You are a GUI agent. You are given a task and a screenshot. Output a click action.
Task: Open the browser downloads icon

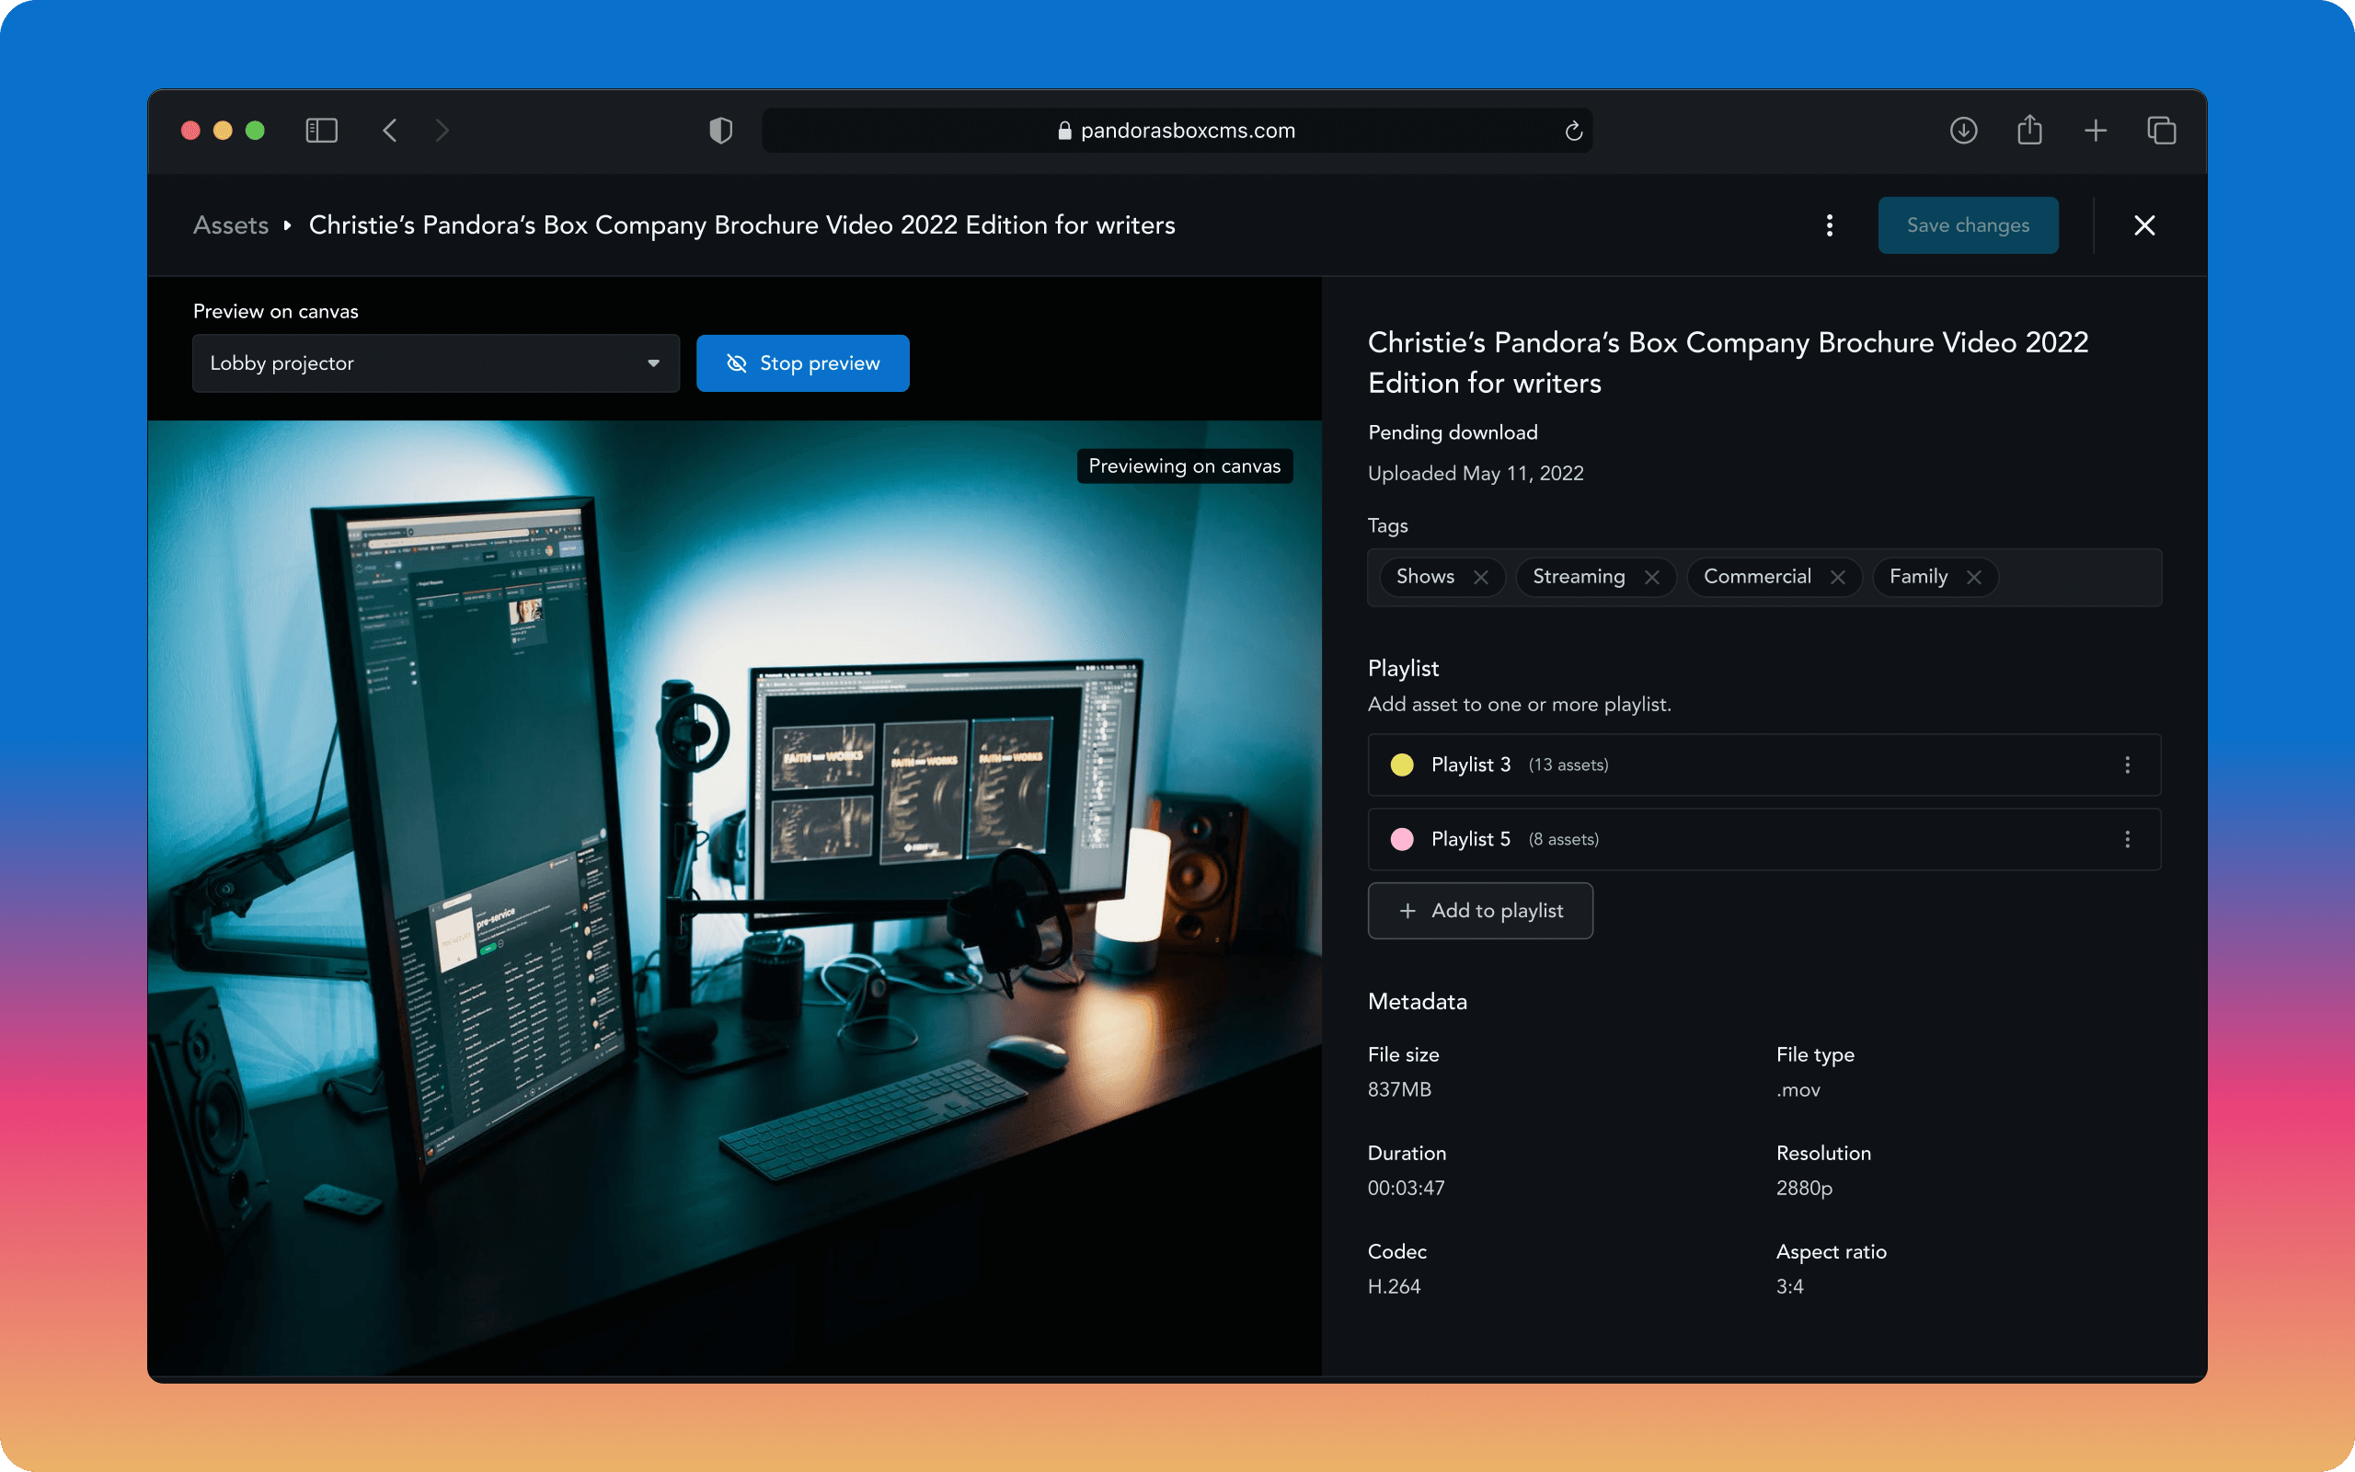pyautogui.click(x=1963, y=131)
